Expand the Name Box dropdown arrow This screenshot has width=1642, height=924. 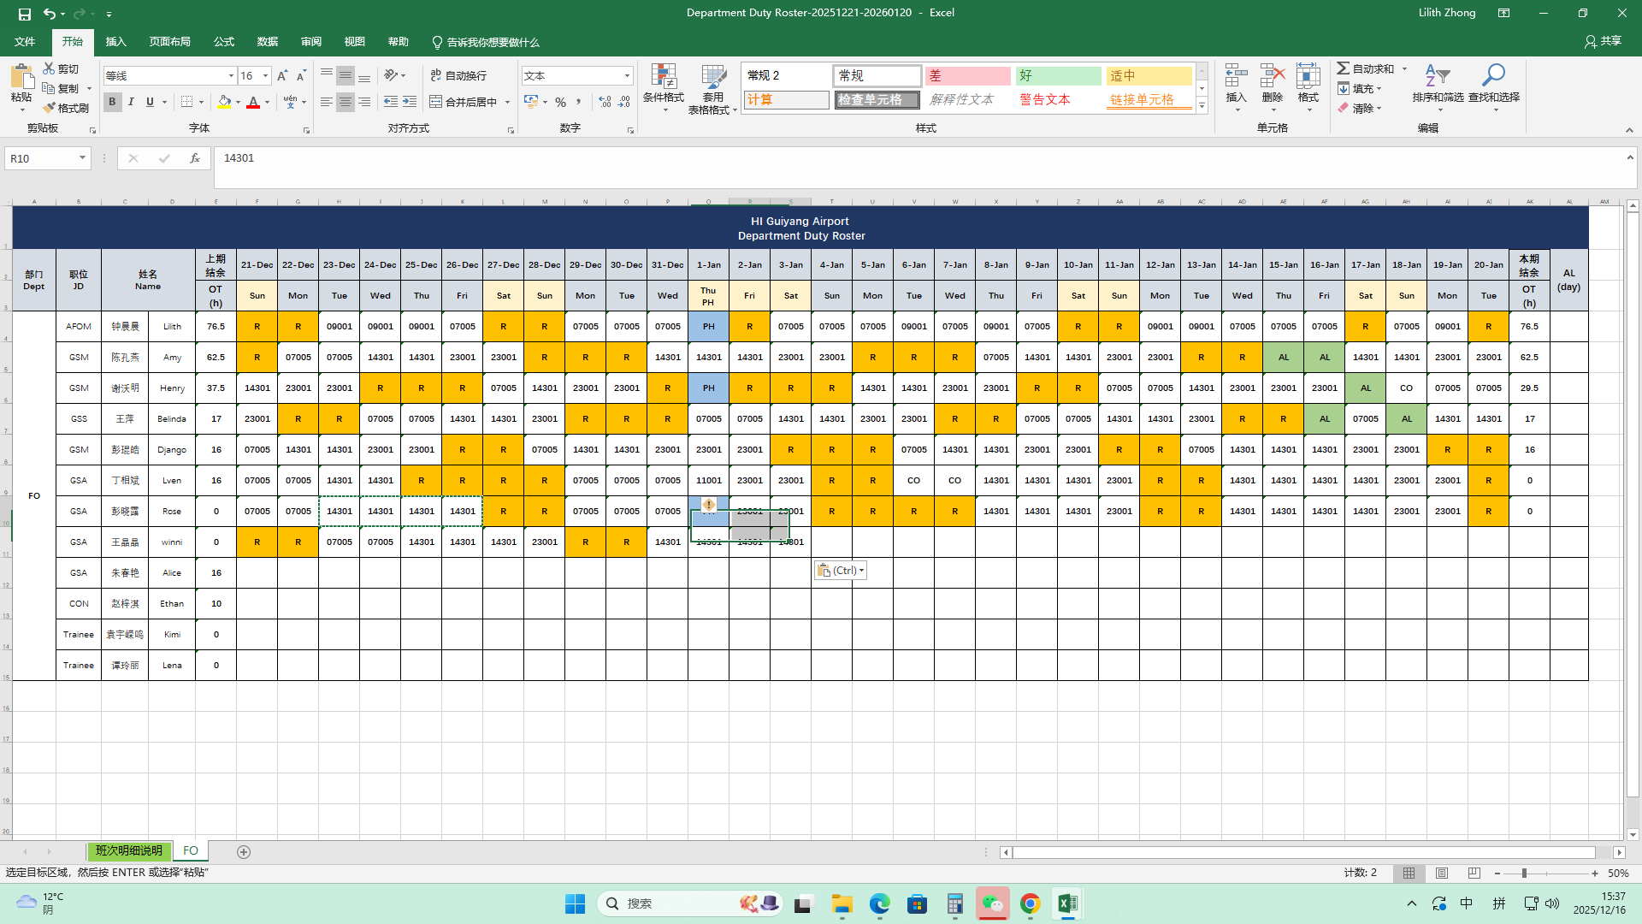coord(82,158)
